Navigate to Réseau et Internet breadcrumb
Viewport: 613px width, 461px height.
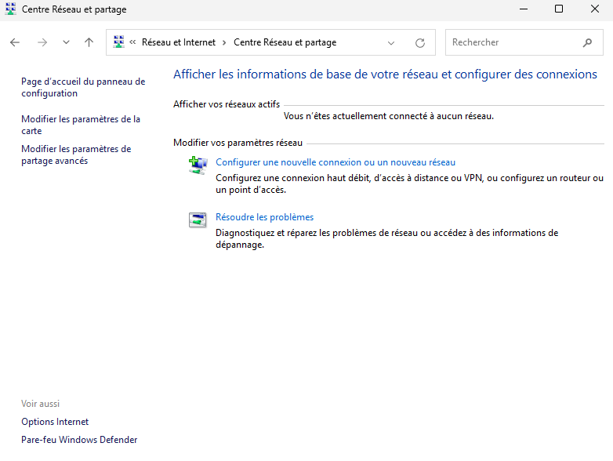point(178,42)
